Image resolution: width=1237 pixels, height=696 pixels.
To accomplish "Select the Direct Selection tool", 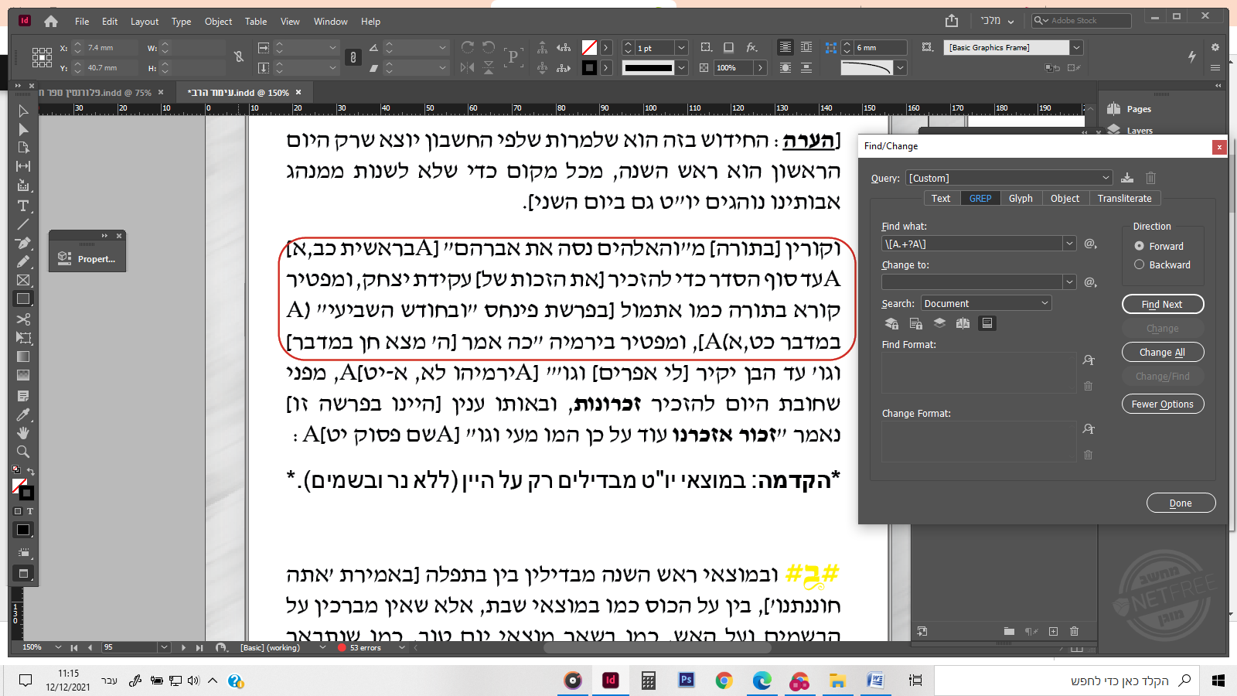I will pos(23,129).
